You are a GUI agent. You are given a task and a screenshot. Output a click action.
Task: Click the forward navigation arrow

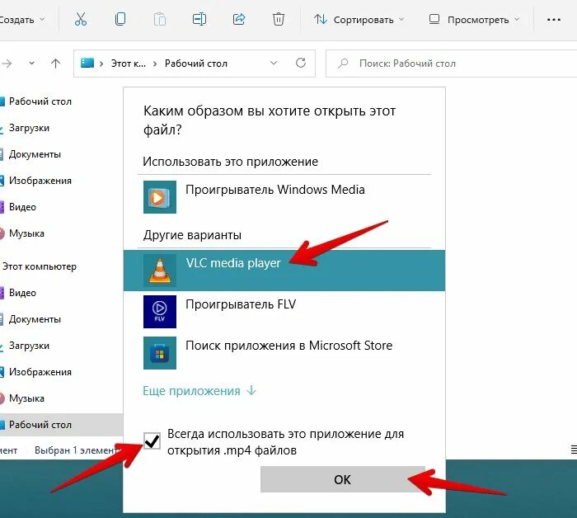point(7,64)
